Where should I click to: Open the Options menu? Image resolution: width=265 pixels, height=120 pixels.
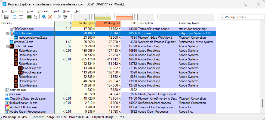click(x=17, y=11)
